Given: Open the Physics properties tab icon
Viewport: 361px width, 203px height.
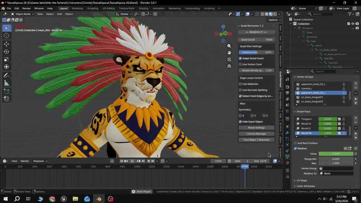Looking at the screenshot, I should coord(287,144).
